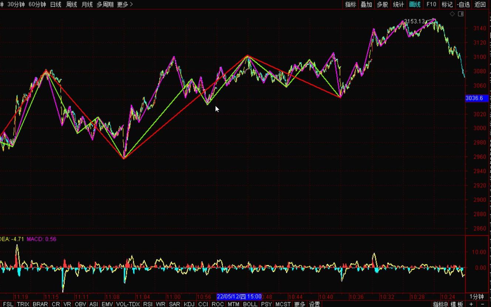Screen dimensions: 491x307
Task: Select the CR indicator tab
Action: click(55, 304)
